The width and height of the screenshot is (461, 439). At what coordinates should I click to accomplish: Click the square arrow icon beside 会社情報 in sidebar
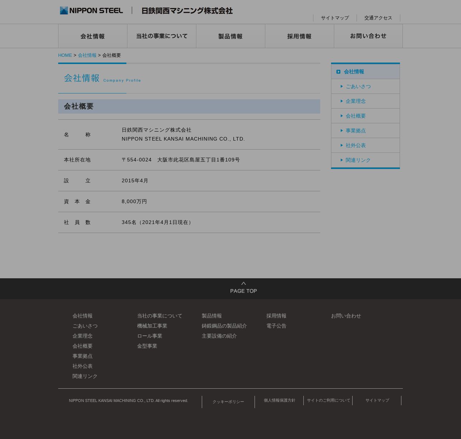tap(338, 72)
